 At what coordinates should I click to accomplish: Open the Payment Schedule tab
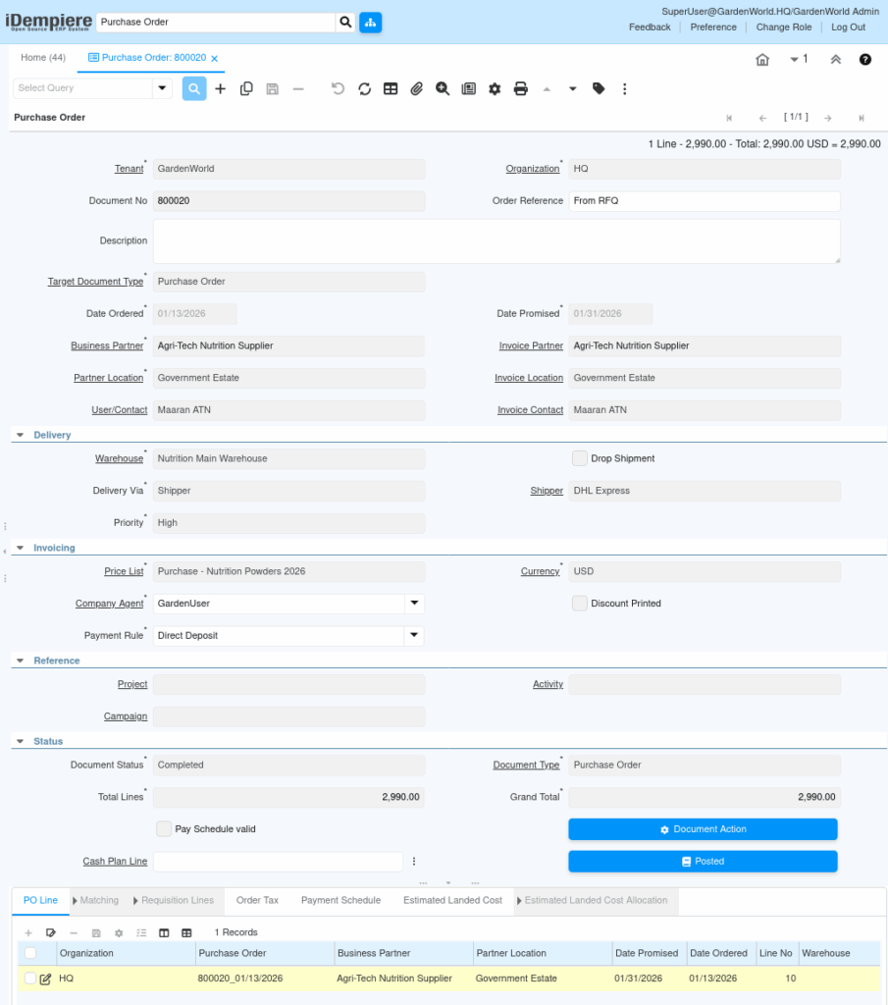point(340,900)
